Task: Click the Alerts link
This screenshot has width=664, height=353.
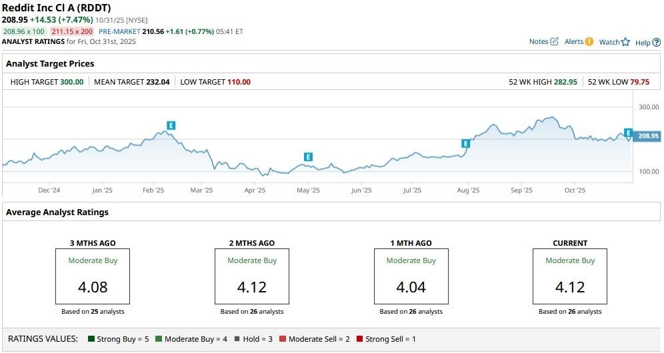Action: click(574, 41)
